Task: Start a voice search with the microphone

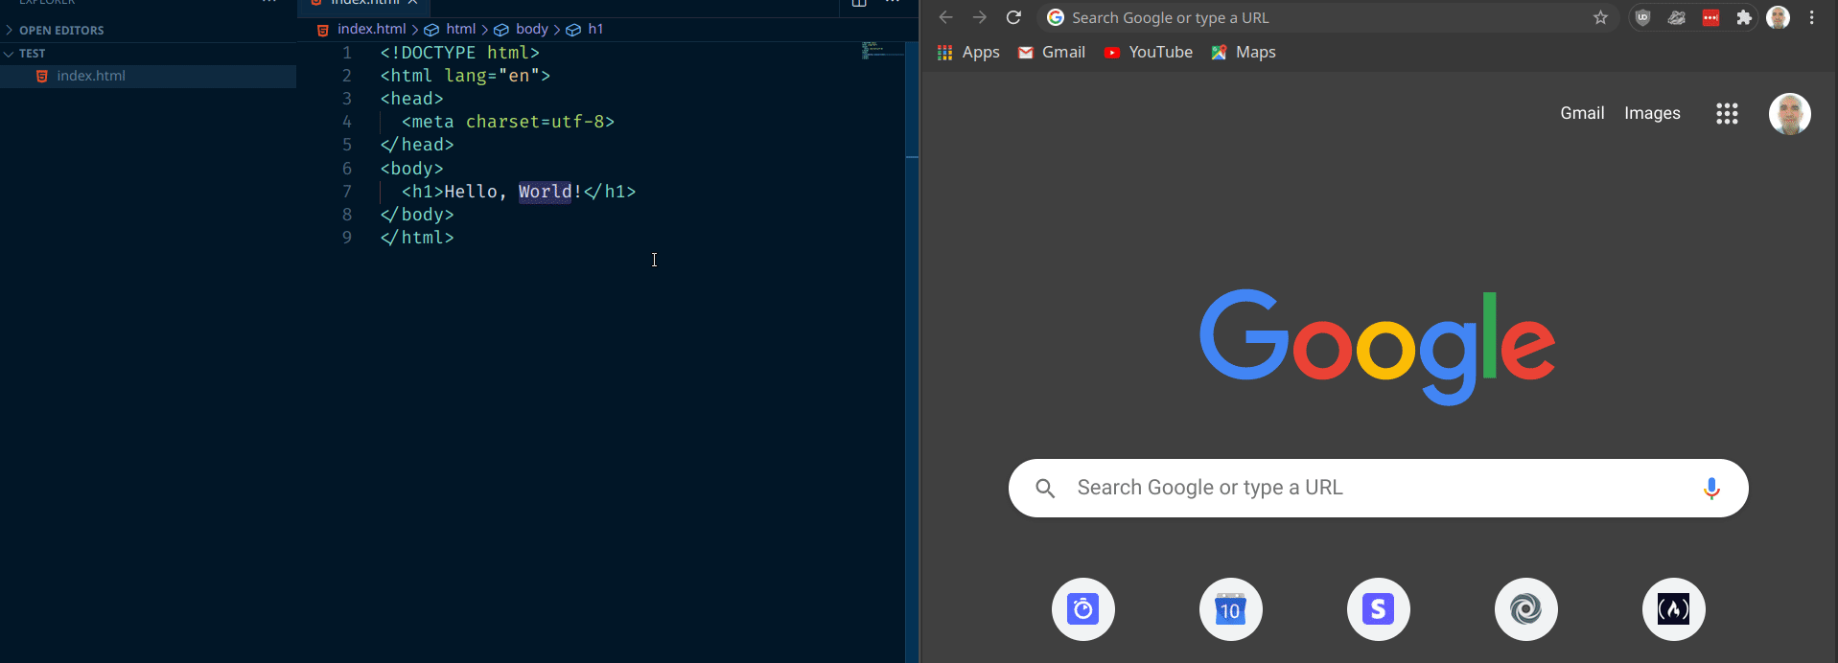Action: [1711, 489]
